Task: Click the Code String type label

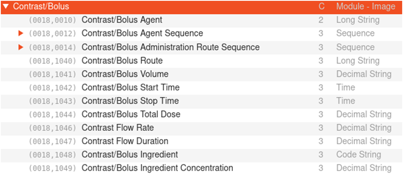Action: pyautogui.click(x=358, y=155)
